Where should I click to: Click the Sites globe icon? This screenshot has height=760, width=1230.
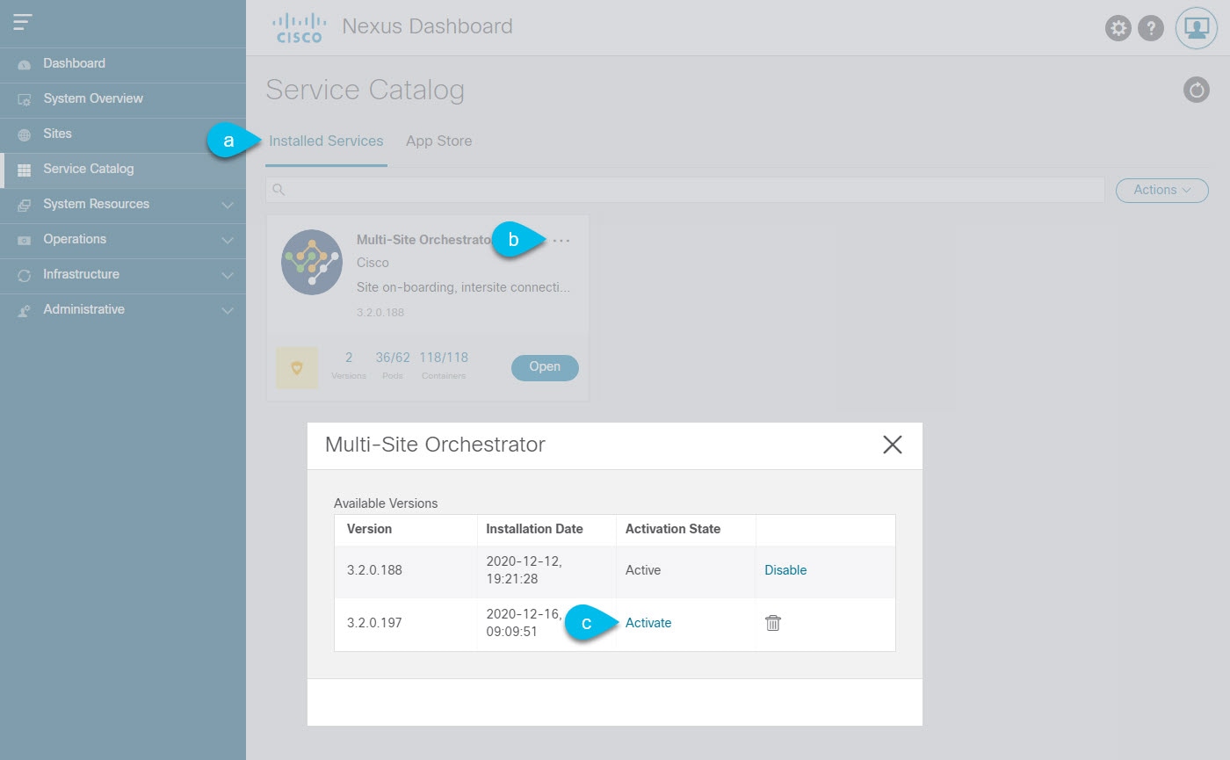coord(25,134)
